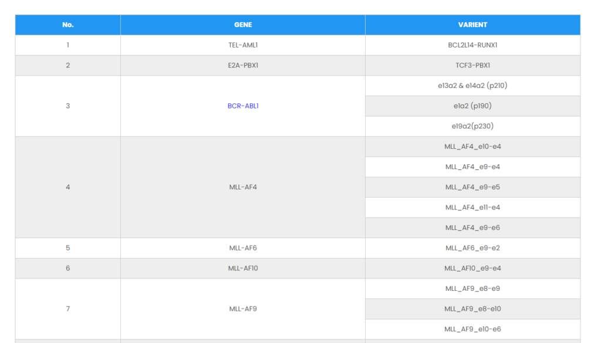
Task: Click the e19a2(p230) variant cell
Action: pyautogui.click(x=472, y=126)
